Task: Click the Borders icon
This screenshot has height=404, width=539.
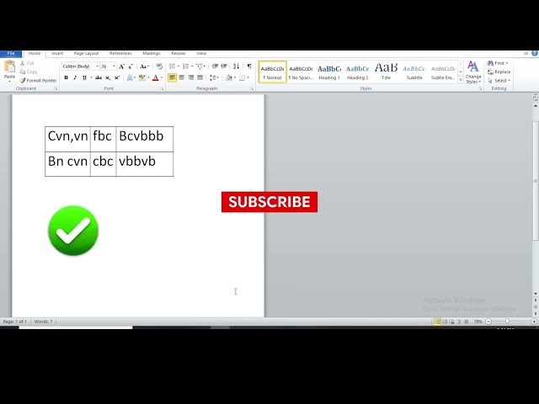Action: click(x=242, y=77)
